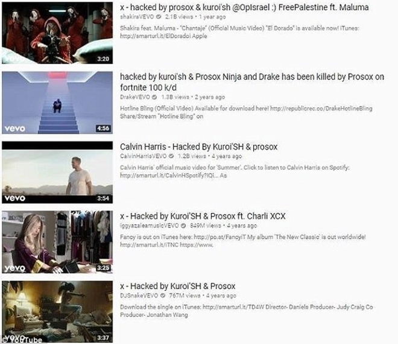Click the verified badge beside shakiraVEVO
Screen dimensions: 398x344
coord(159,17)
